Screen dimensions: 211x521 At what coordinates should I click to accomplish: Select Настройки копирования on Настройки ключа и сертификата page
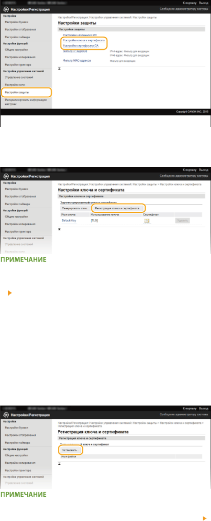click(20, 224)
